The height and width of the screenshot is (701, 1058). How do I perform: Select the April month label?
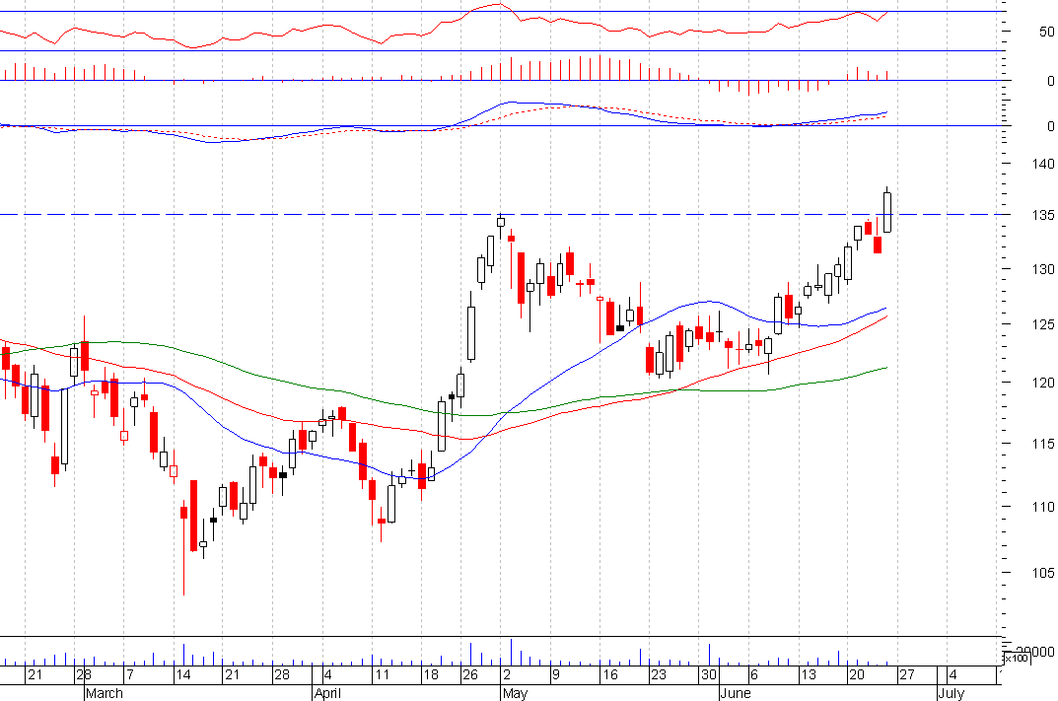327,693
